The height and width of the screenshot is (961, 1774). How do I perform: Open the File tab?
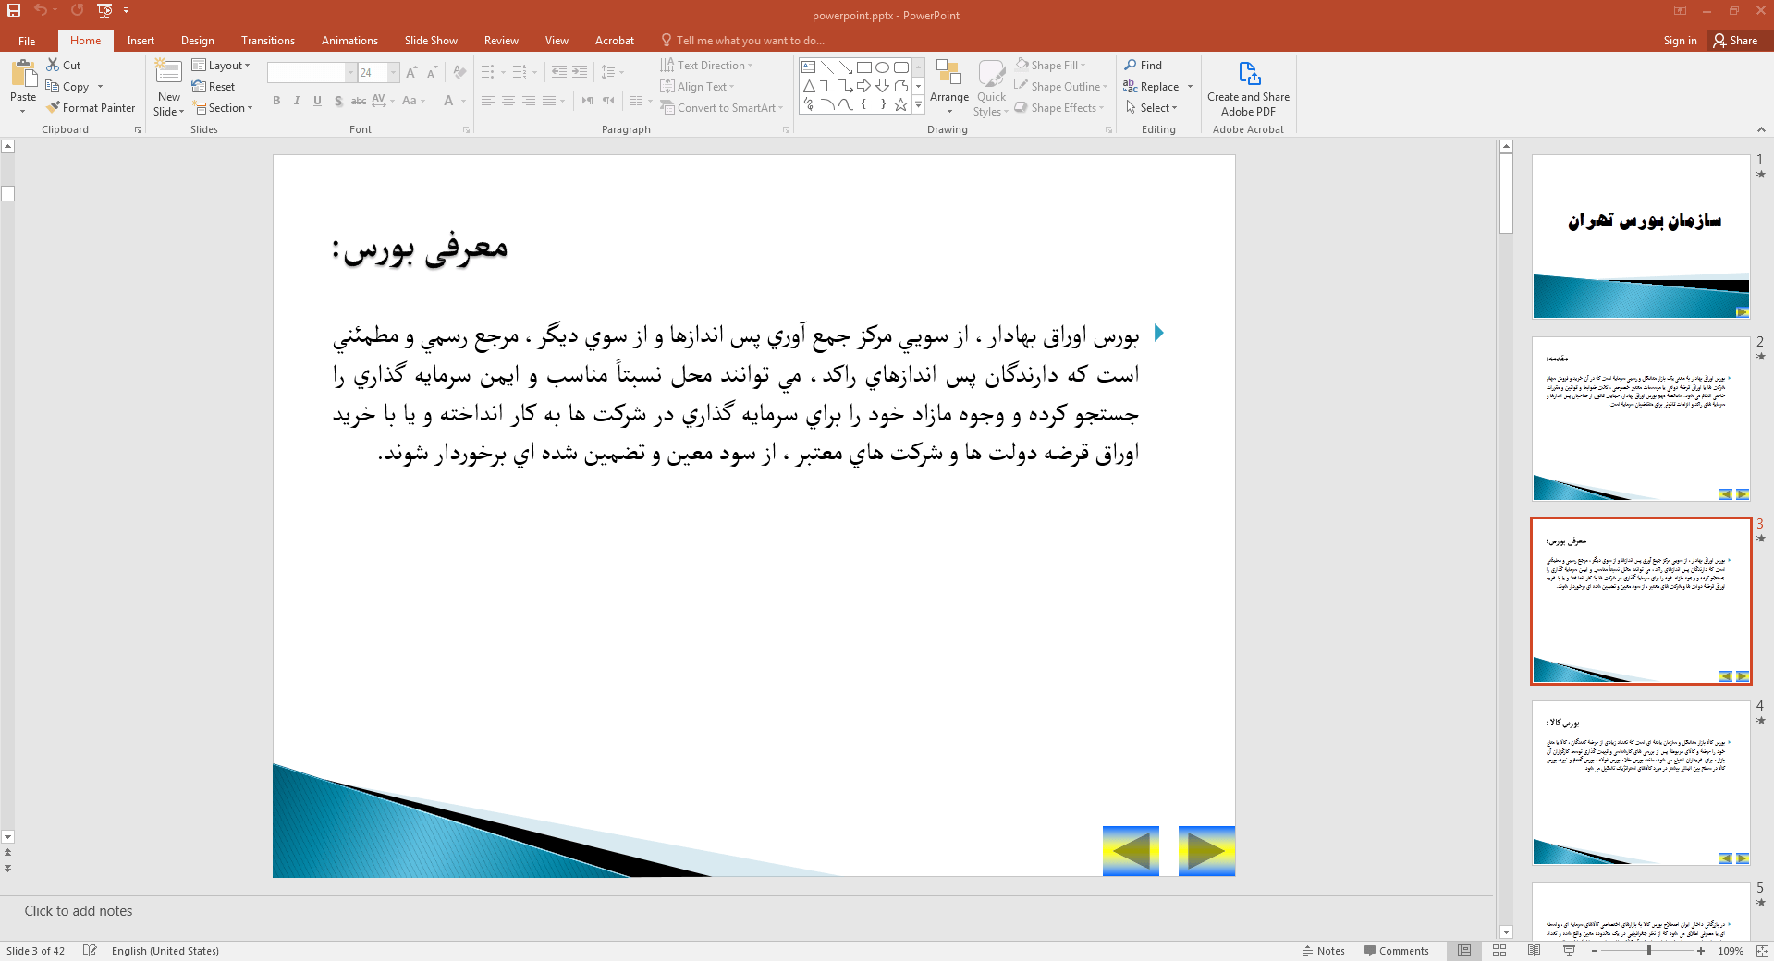point(27,41)
